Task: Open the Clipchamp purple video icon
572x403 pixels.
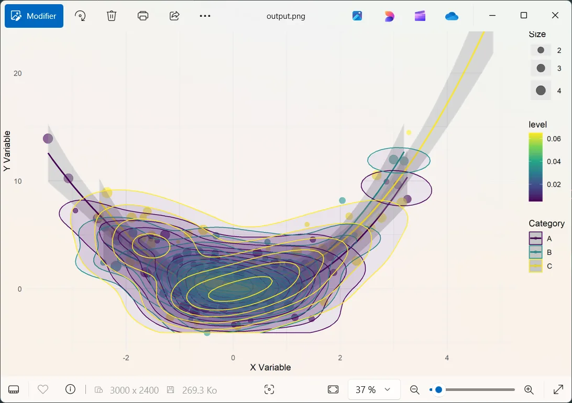Action: pyautogui.click(x=420, y=16)
